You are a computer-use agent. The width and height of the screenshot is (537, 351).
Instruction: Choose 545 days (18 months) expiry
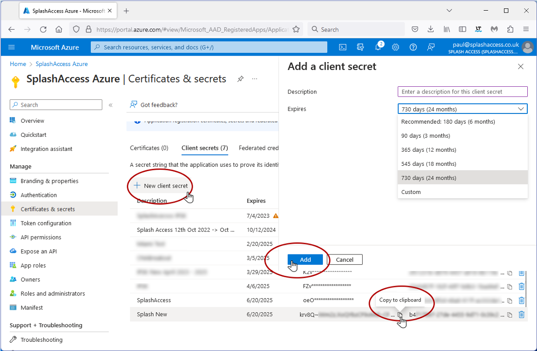[462, 164]
